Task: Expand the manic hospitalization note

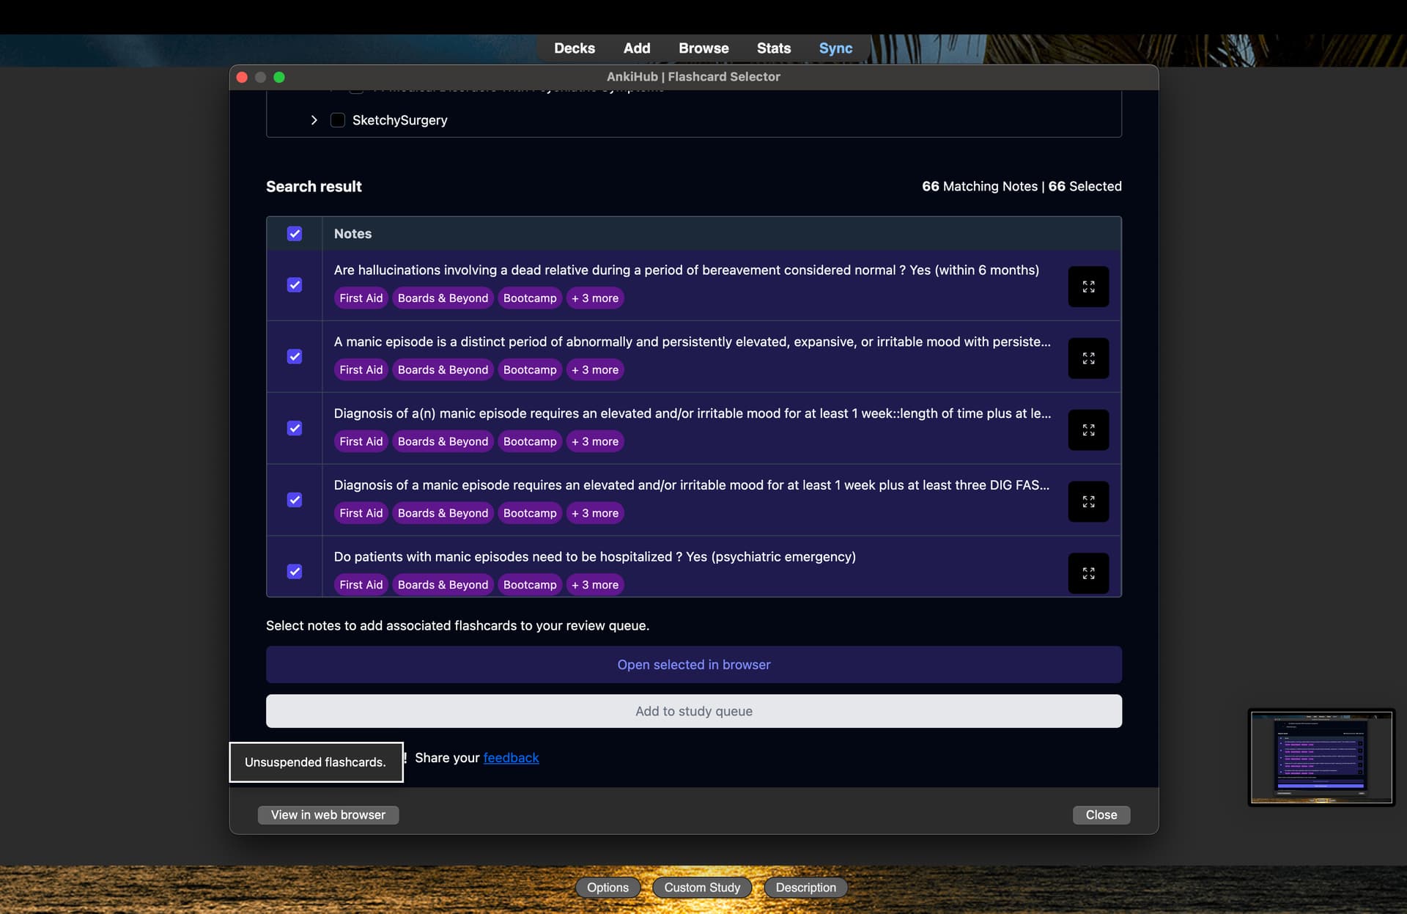Action: [1088, 573]
